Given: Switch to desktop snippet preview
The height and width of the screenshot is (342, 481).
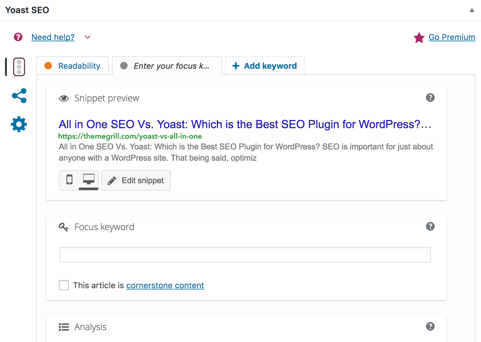Looking at the screenshot, I should pos(89,180).
